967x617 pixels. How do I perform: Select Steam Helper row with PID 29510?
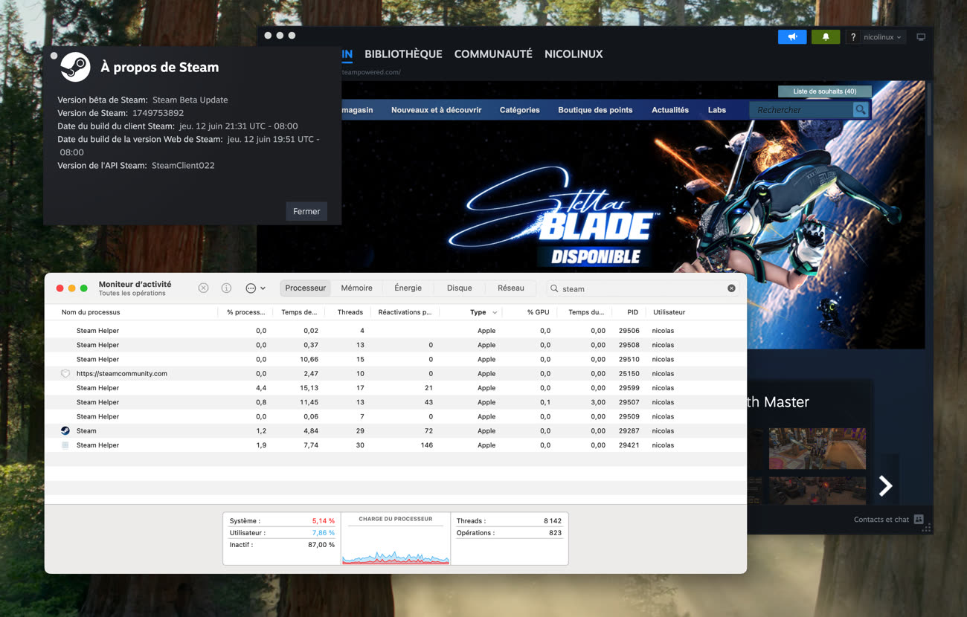click(x=396, y=359)
